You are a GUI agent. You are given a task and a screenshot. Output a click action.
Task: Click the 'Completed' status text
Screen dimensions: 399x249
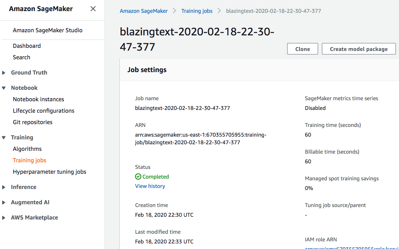[x=156, y=177]
